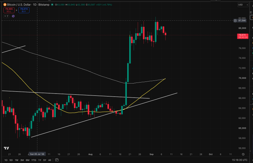This screenshot has height=163, width=253.
Task: Click the 80,000 price axis label
Action: pos(242,28)
